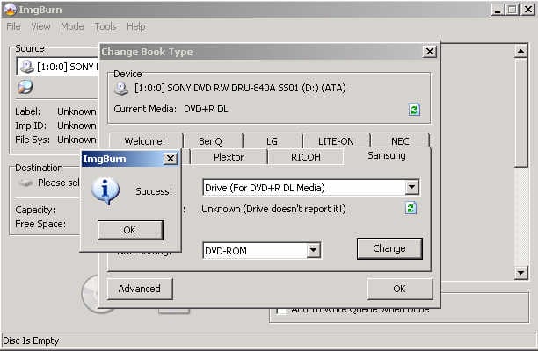Open the Mode menu
The width and height of the screenshot is (538, 351).
[72, 26]
